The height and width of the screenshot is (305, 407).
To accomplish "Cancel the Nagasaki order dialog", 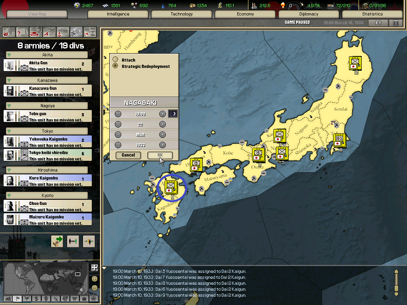I will pos(128,155).
